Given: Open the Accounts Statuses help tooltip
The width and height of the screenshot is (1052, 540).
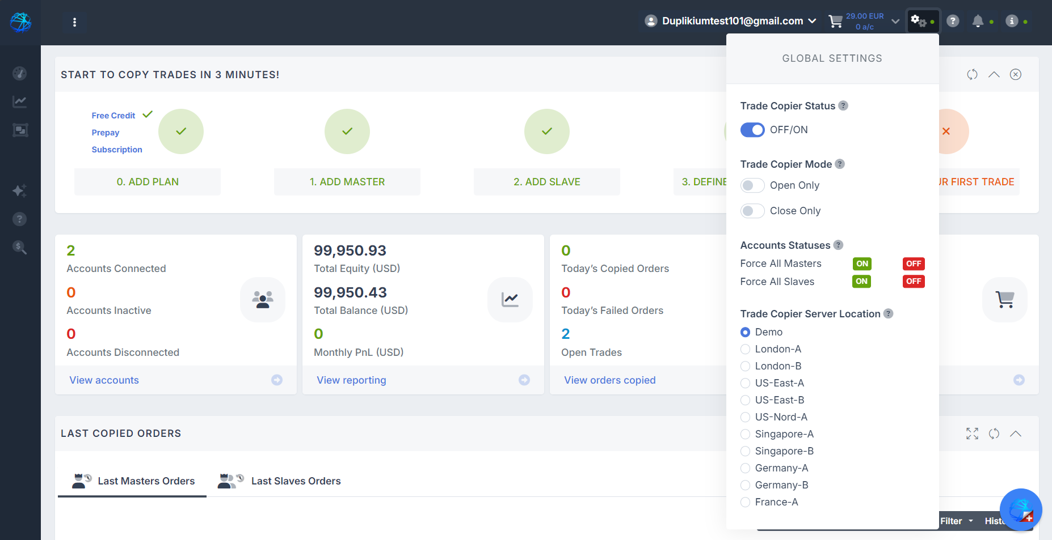Looking at the screenshot, I should click(838, 245).
